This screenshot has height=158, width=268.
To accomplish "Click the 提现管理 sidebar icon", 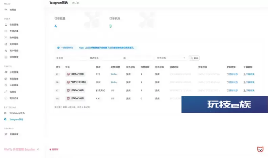I will (6, 57).
